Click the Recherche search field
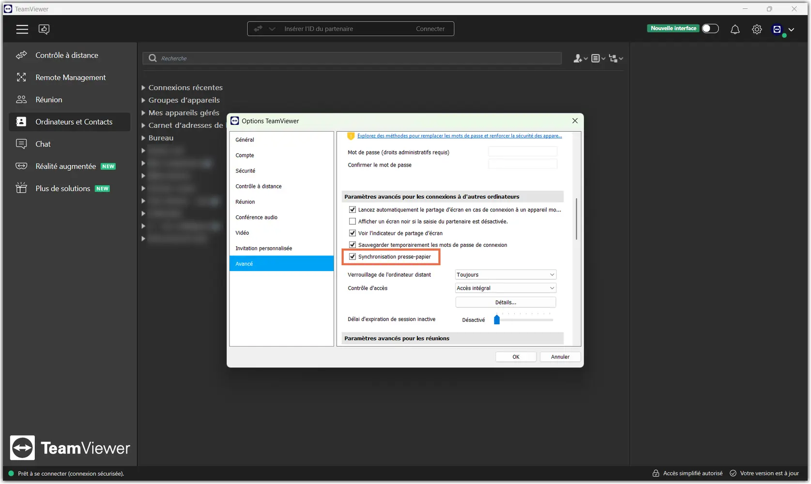This screenshot has height=484, width=811. (352, 58)
